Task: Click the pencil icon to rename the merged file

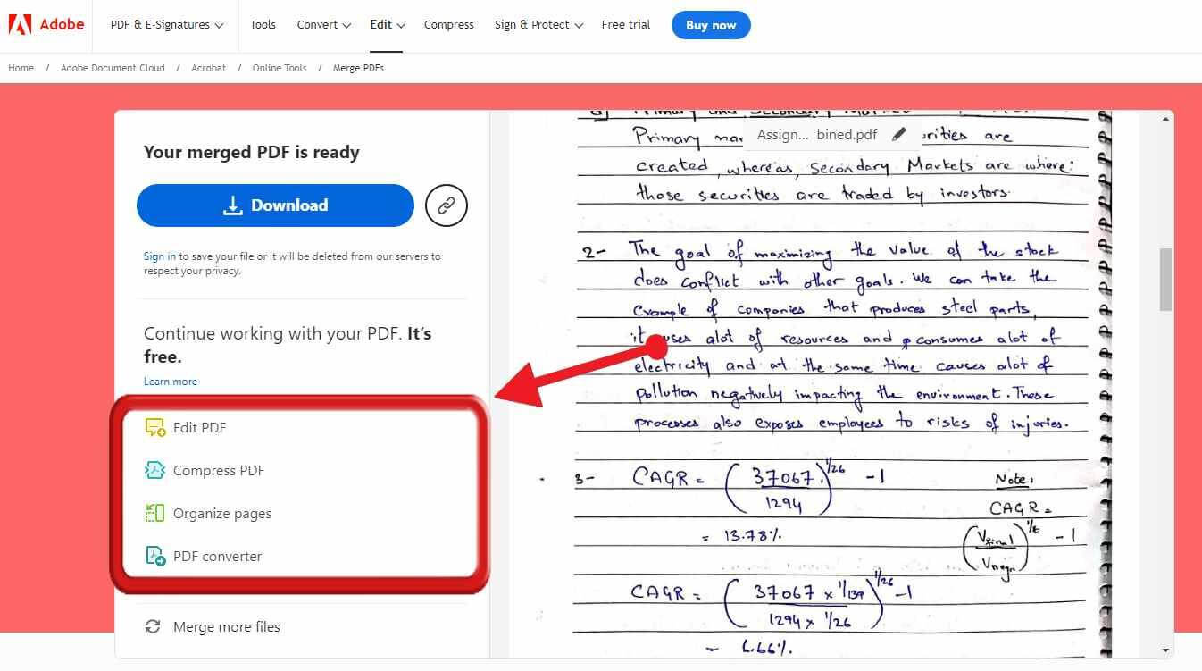Action: tap(899, 134)
